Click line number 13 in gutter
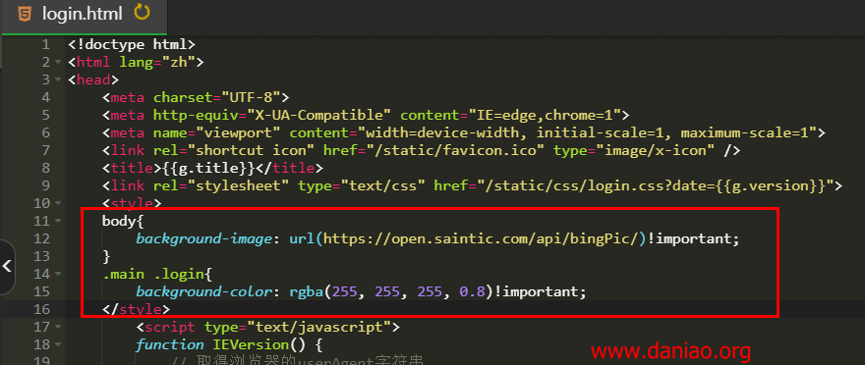The height and width of the screenshot is (365, 865). pyautogui.click(x=41, y=256)
